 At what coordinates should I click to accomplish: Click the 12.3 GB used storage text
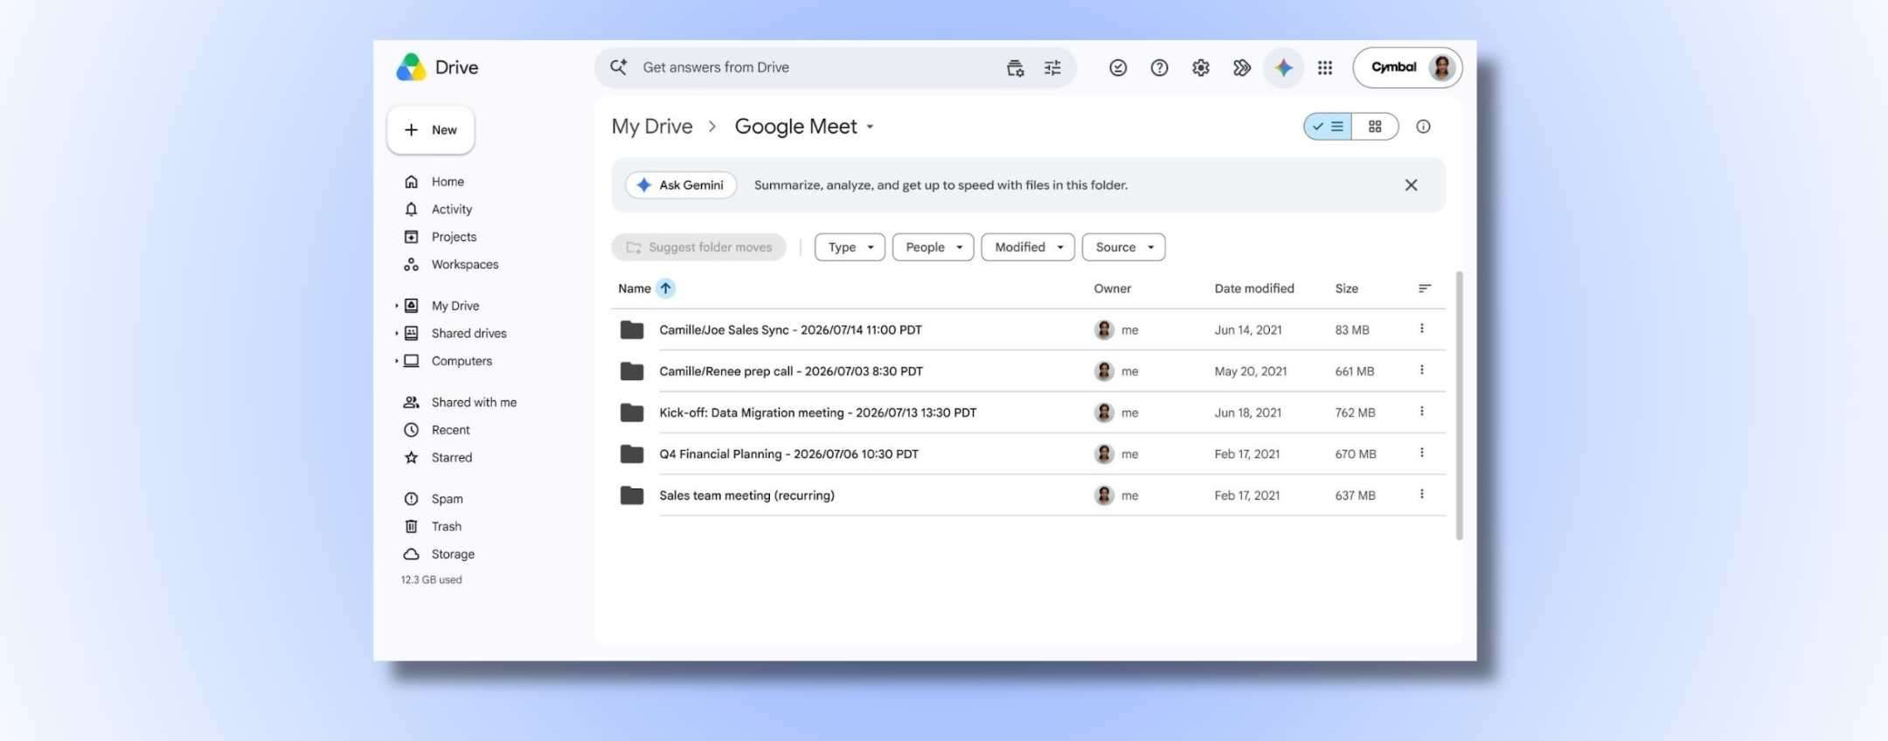(432, 579)
